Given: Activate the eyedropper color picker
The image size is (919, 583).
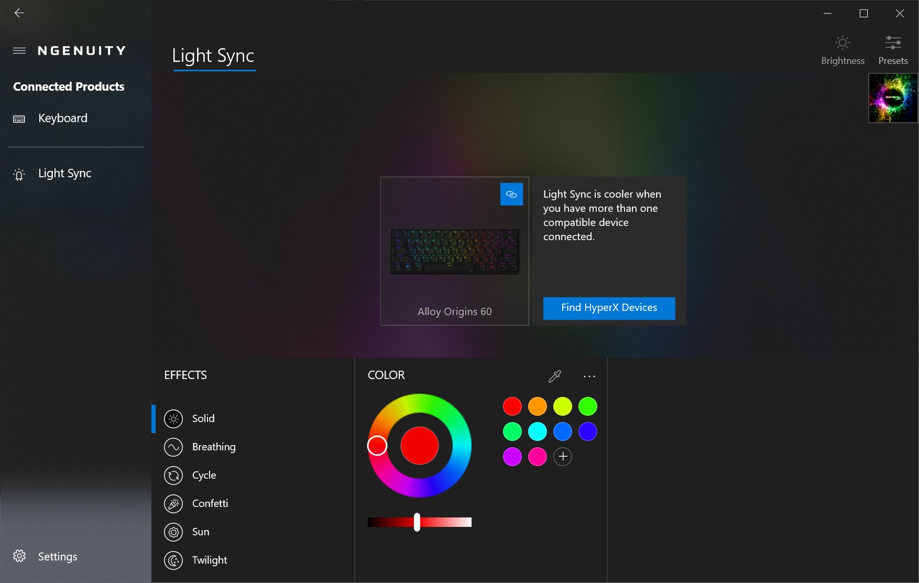Looking at the screenshot, I should click(554, 376).
